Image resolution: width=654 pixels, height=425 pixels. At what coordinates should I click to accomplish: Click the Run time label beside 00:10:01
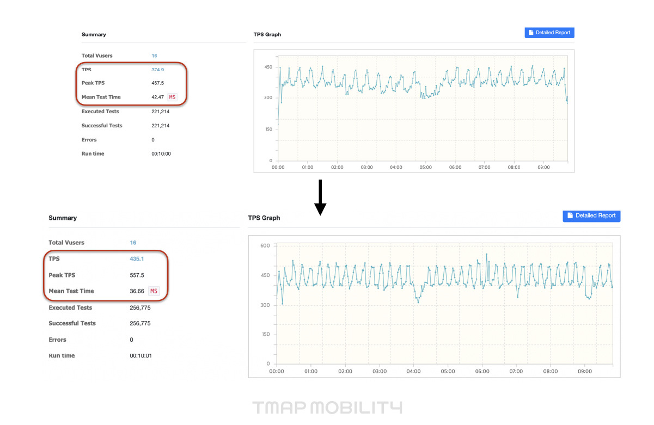point(62,355)
